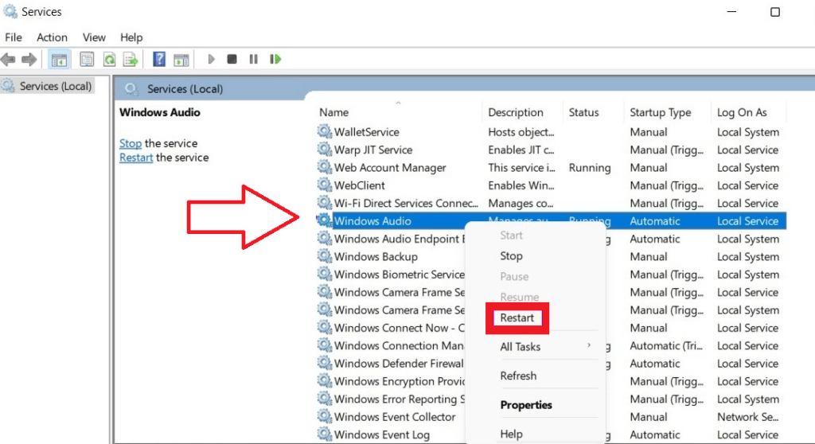Click the Restart Service toolbar icon
815x444 pixels.
coord(275,59)
